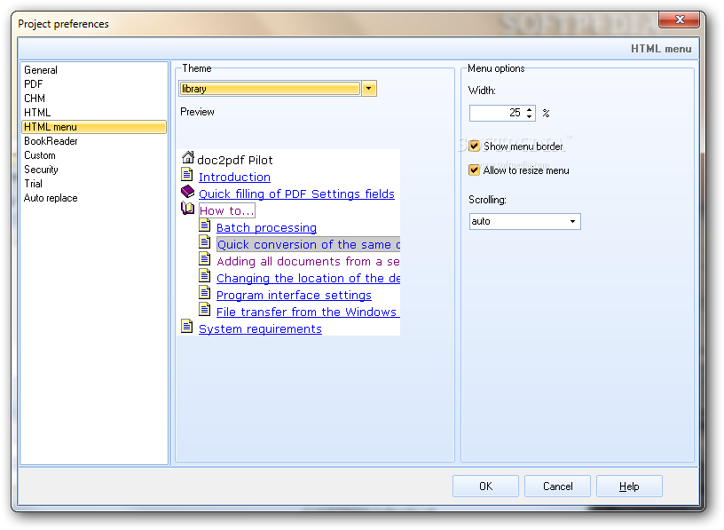
Task: Click the selected Quick conversion link
Action: pyautogui.click(x=309, y=244)
